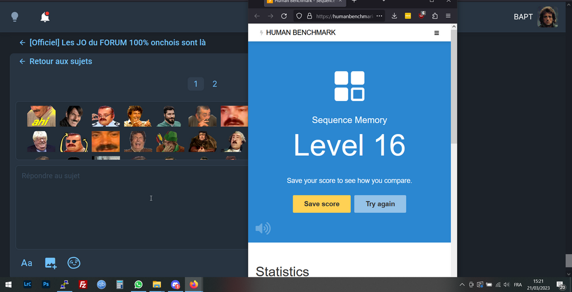Open text formatting Aa options
572x292 pixels.
(x=26, y=263)
